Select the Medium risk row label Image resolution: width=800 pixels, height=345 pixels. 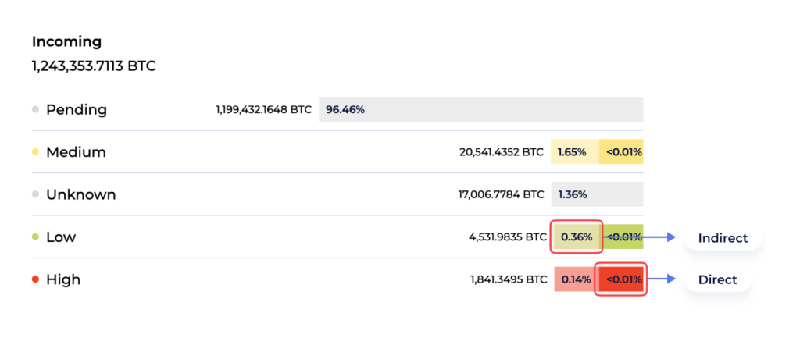pos(76,152)
